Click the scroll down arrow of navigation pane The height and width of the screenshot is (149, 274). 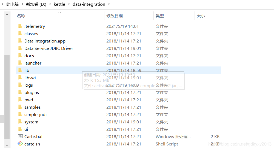tap(7, 145)
